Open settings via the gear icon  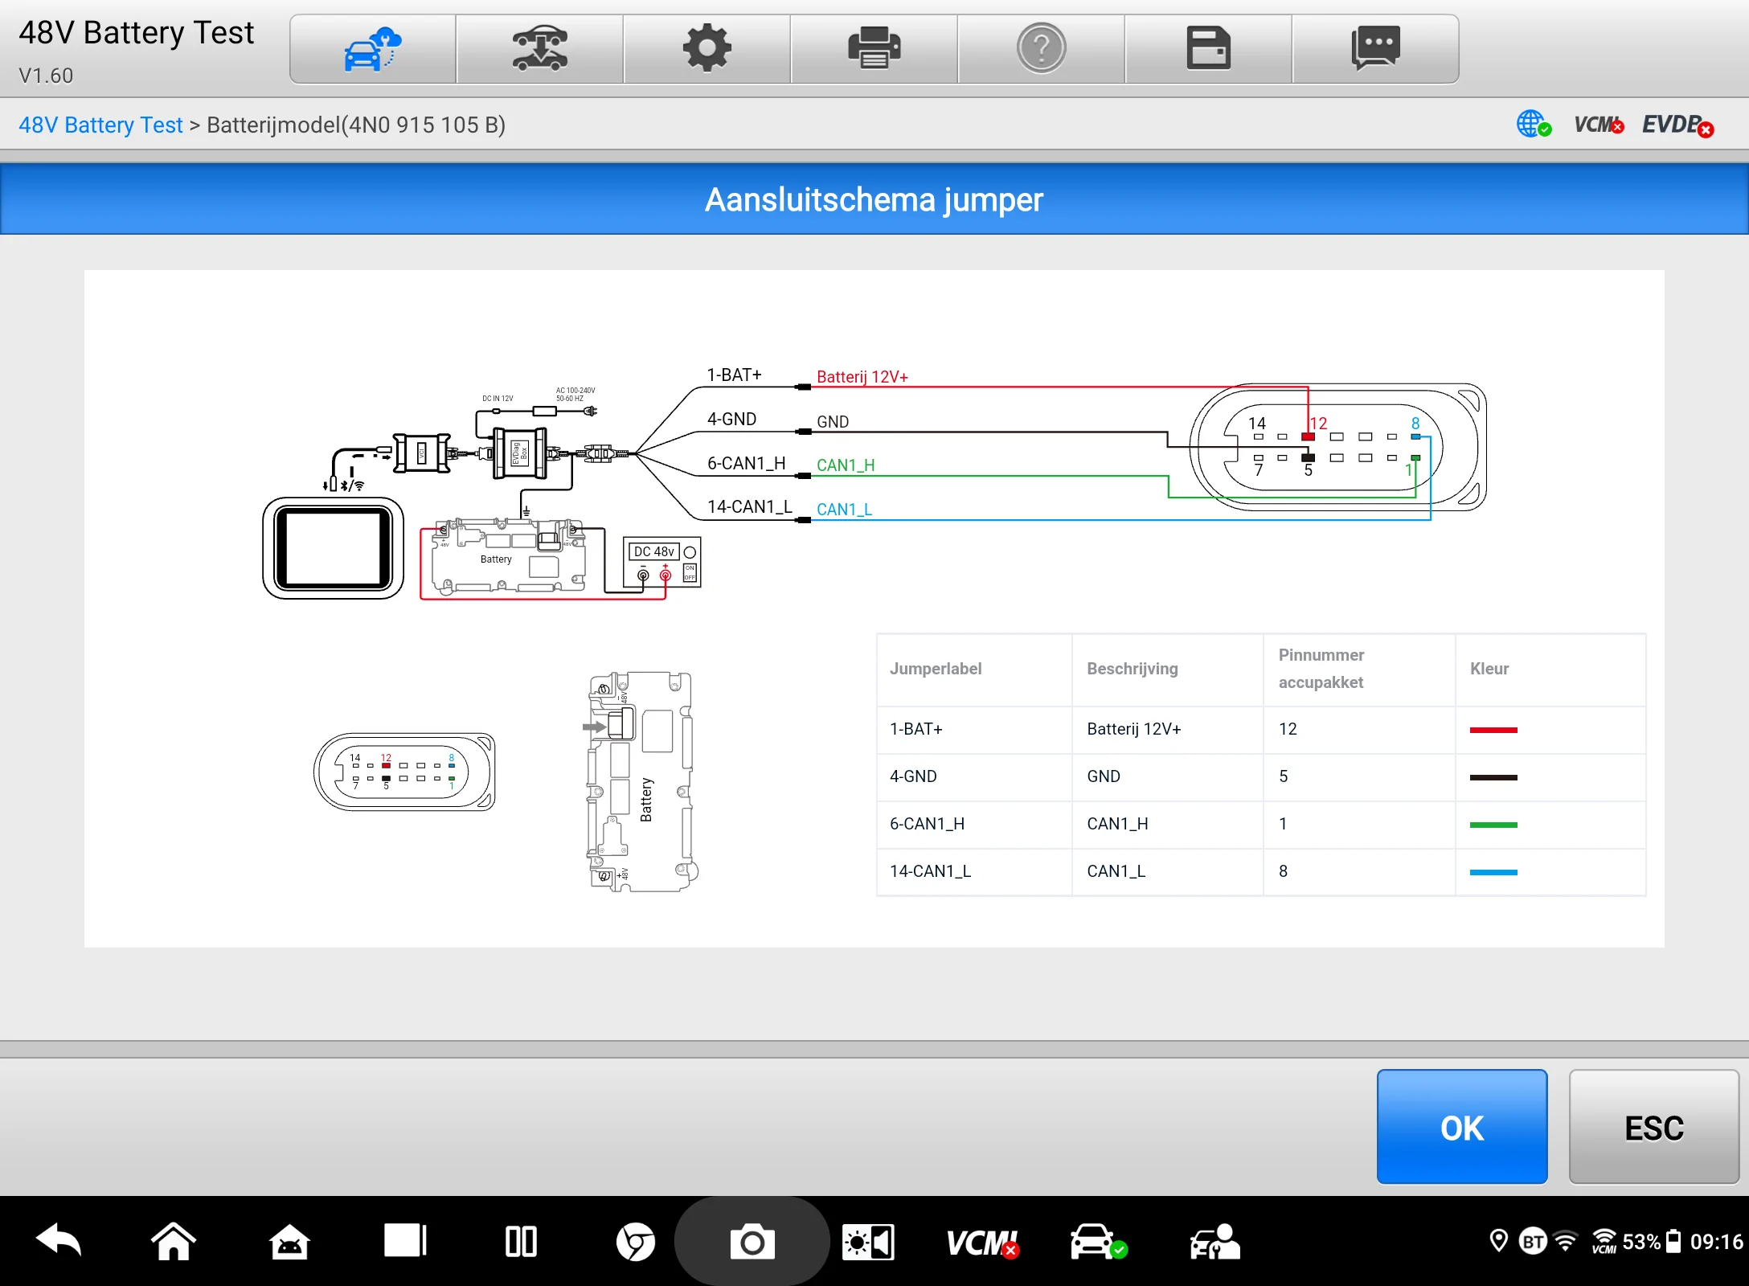[707, 49]
